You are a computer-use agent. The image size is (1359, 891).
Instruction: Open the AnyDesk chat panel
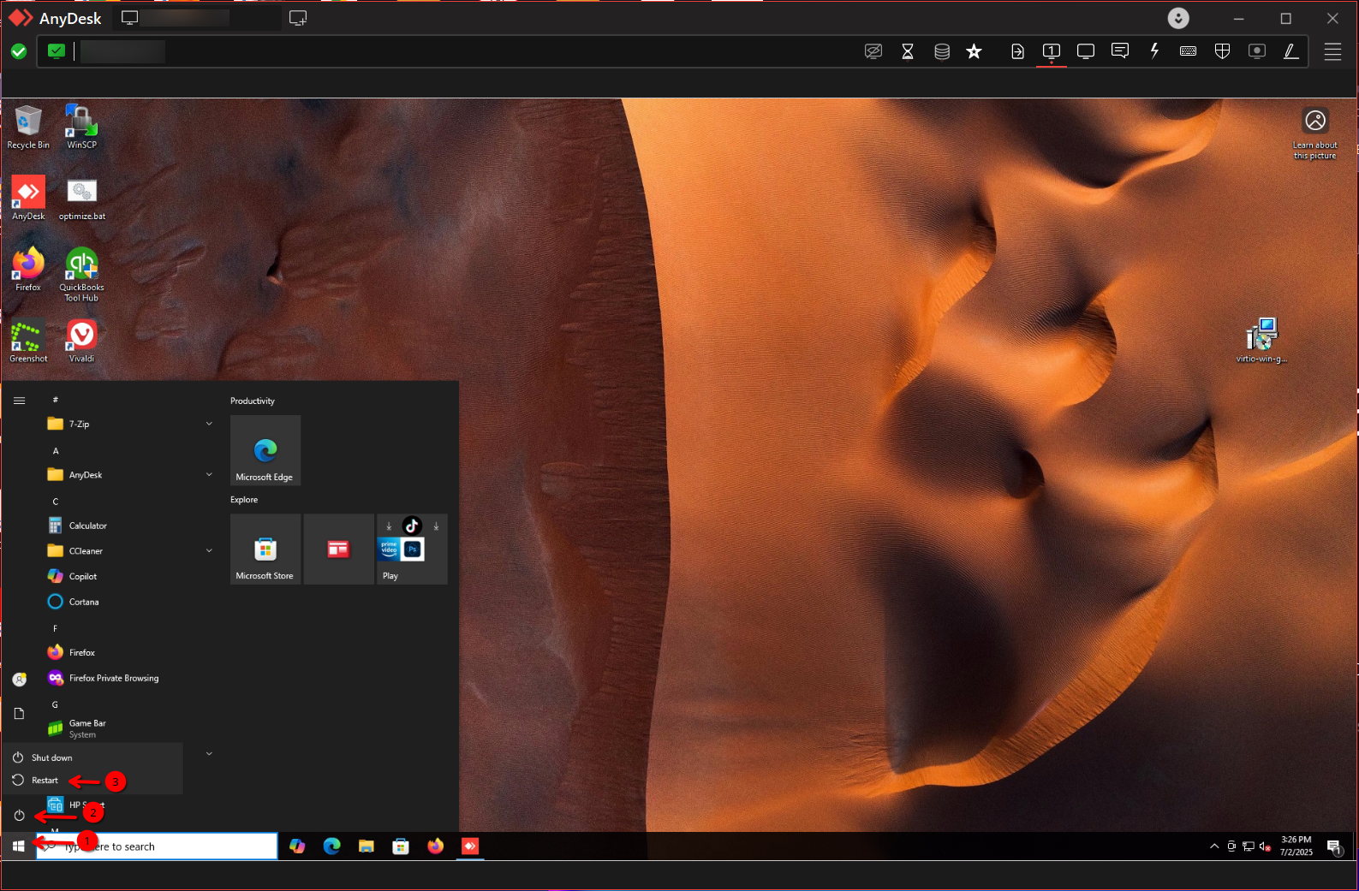(1119, 51)
